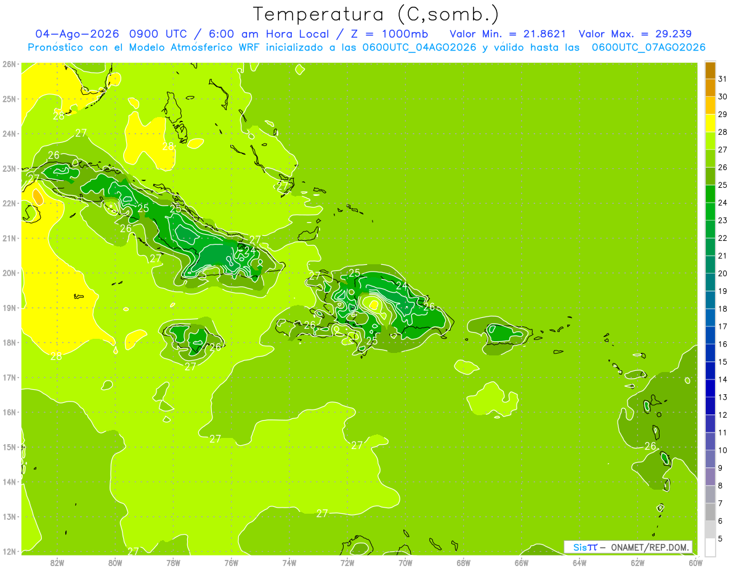Click the Valor Min. = 21.8621 text
Screen dimensions: 739x571
508,34
